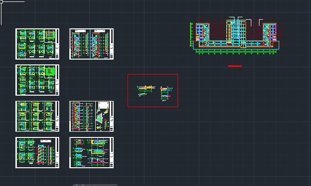Select the blue-and-yellow detail inside the red frame
The height and width of the screenshot is (186, 311).
coord(166,89)
